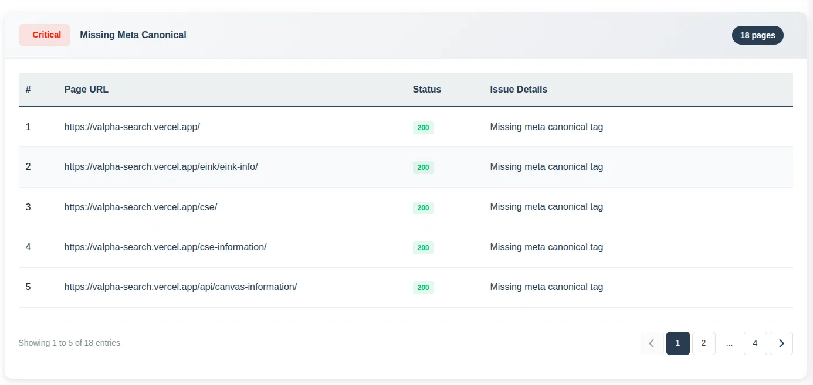Click the Critical severity badge
This screenshot has width=813, height=385.
pos(44,35)
